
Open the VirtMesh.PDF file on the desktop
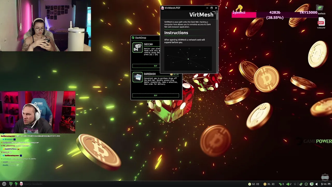coord(321,23)
